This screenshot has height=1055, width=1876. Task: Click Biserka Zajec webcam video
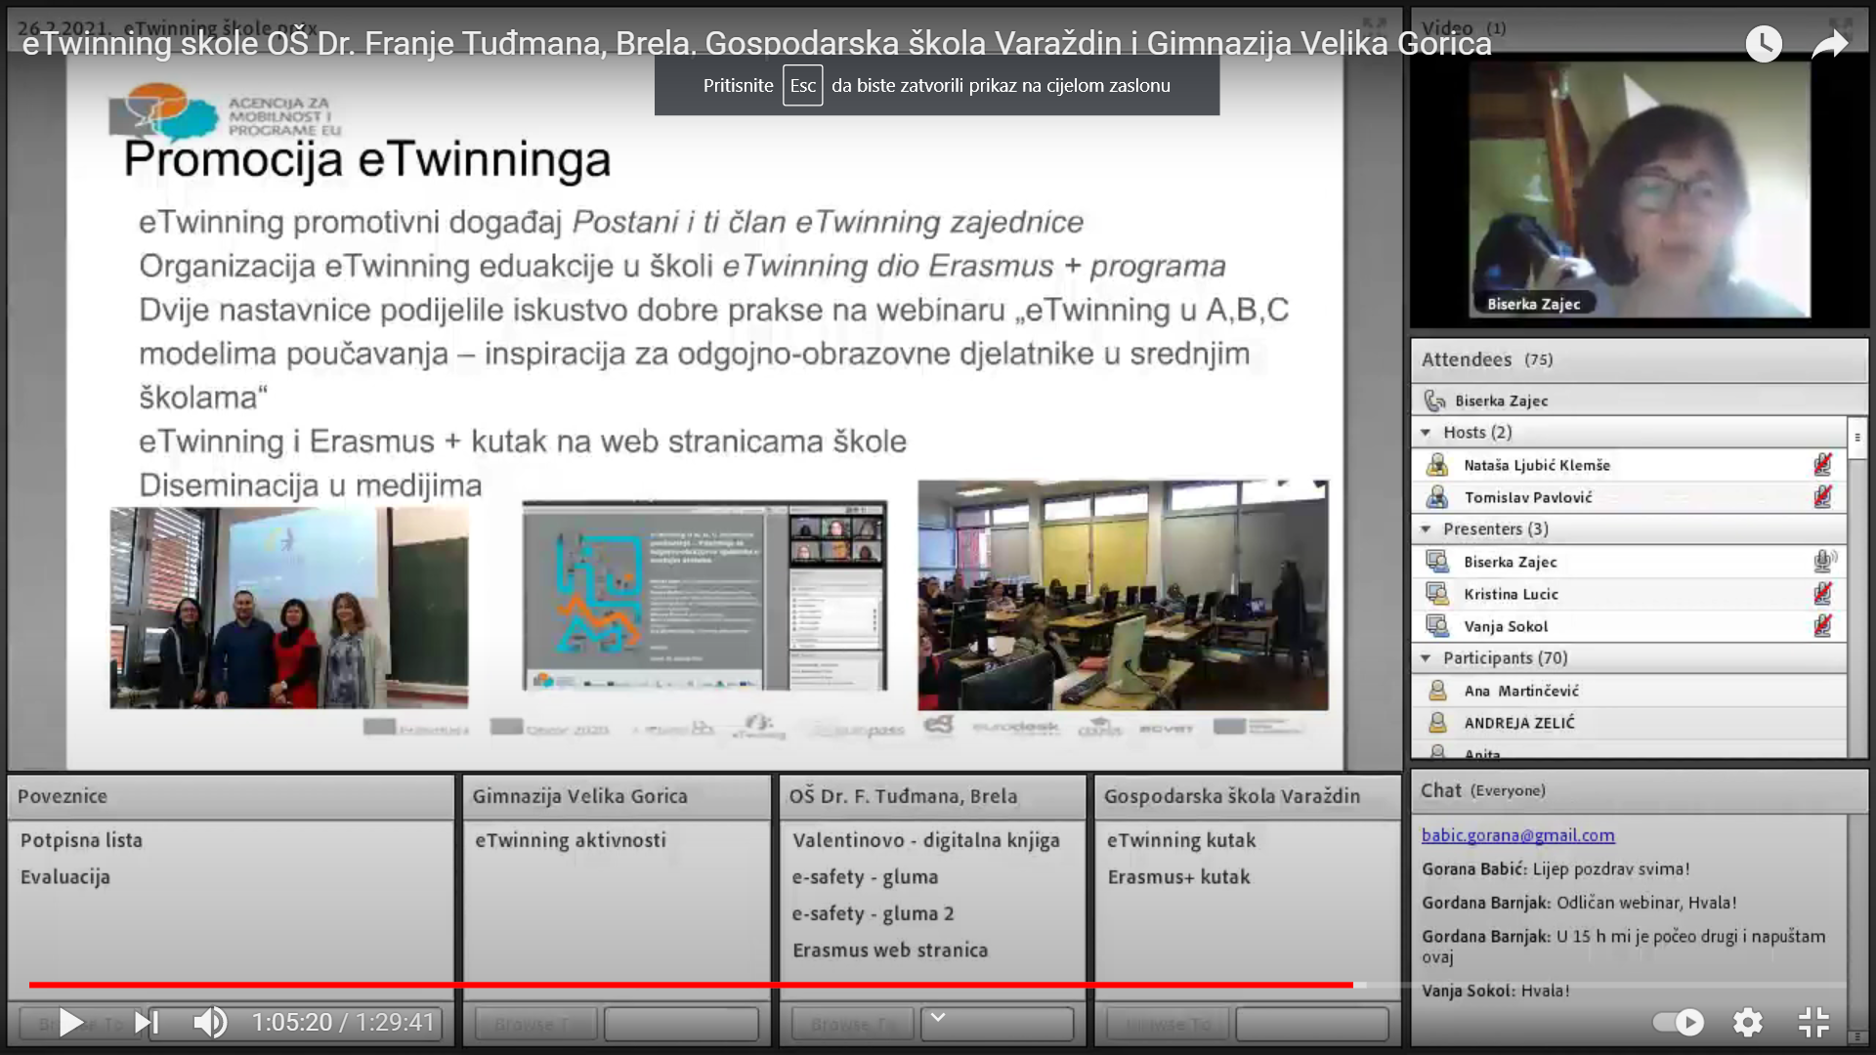click(x=1640, y=189)
